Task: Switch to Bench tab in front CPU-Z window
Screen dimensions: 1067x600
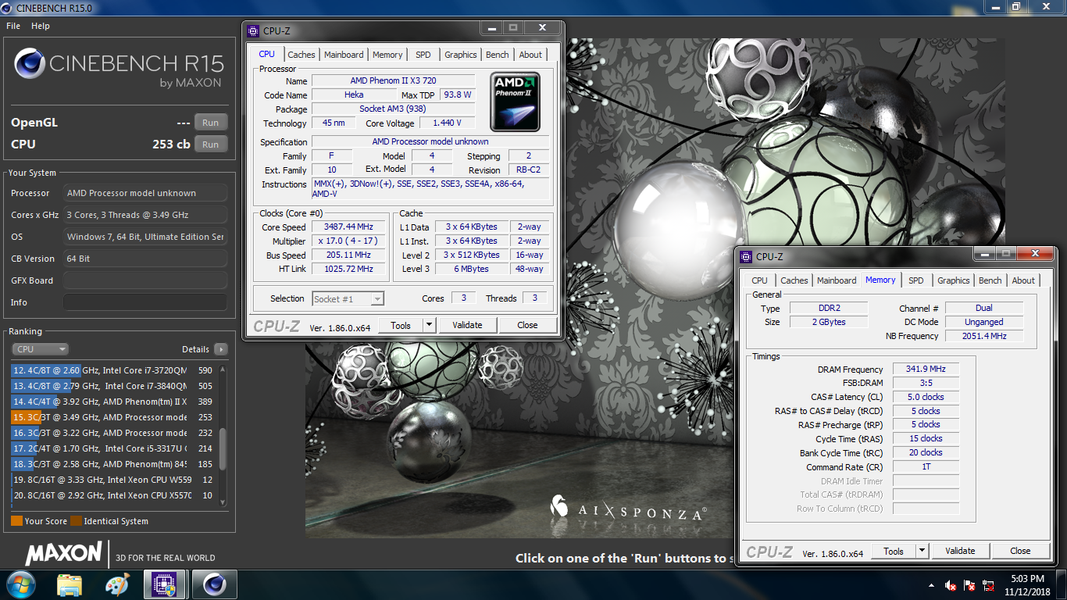Action: point(498,55)
